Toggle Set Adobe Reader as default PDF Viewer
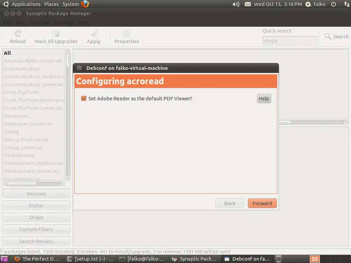 pyautogui.click(x=84, y=98)
